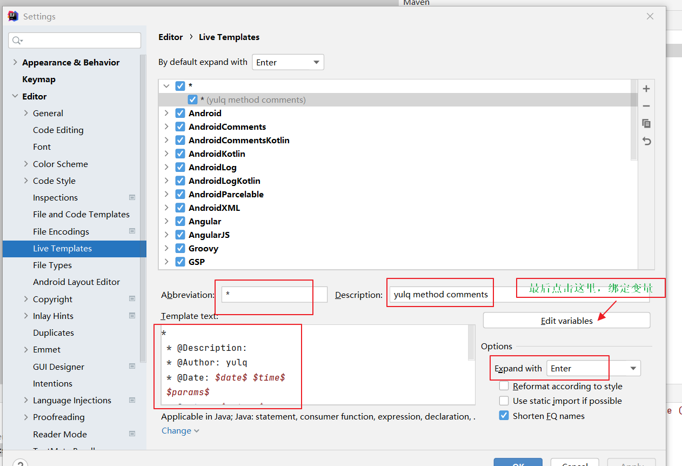The width and height of the screenshot is (682, 466).
Task: Open Font settings page
Action: pos(42,147)
